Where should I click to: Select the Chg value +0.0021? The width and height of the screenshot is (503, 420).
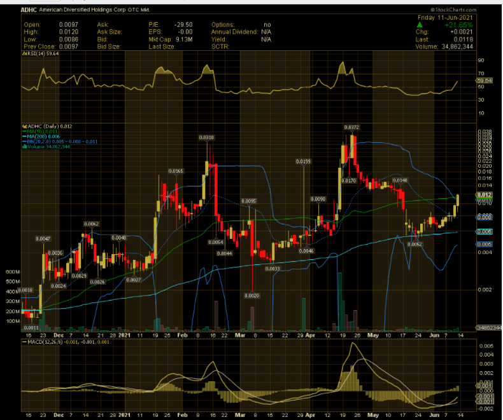462,32
